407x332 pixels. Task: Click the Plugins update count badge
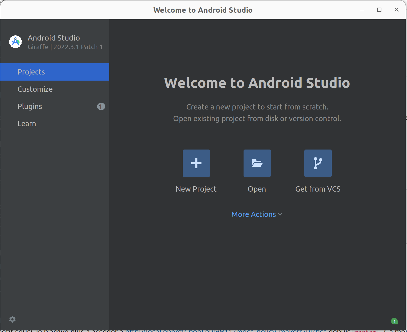(101, 106)
